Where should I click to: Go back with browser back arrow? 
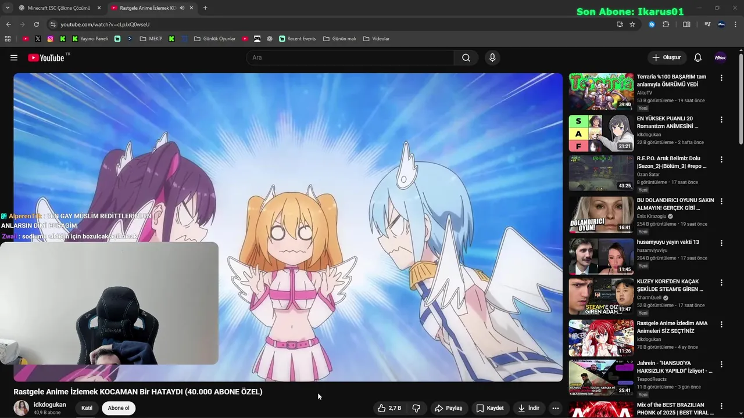pos(8,24)
